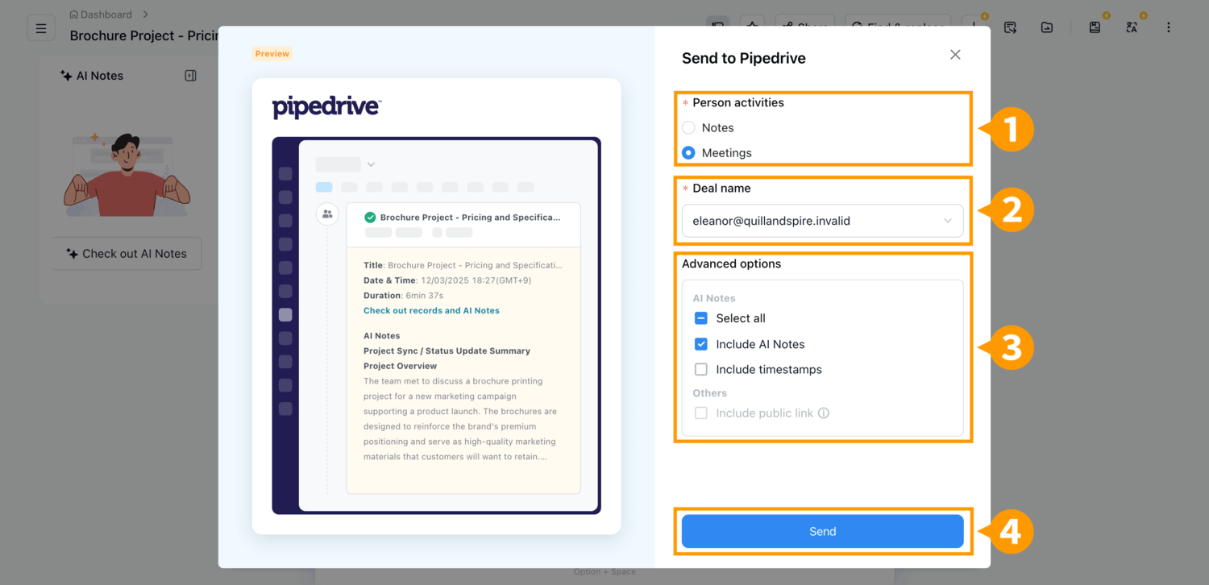Open the Deal name dropdown

822,221
